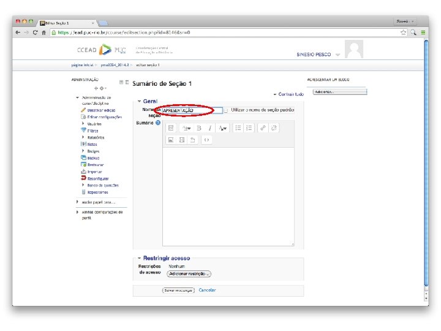Click the page vertical scrollbar
This screenshot has width=441, height=331.
[426, 164]
